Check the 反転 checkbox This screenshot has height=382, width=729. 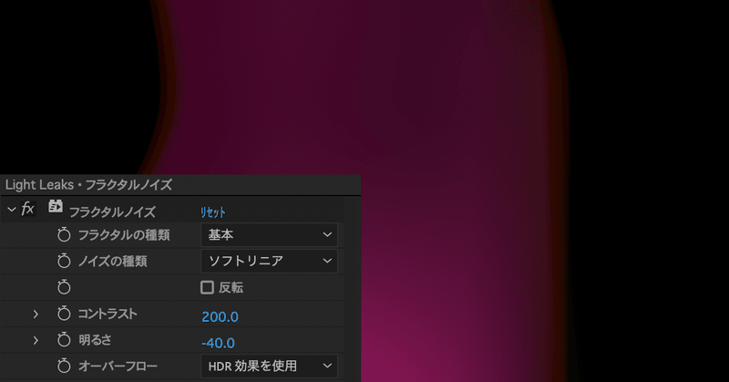coord(207,287)
